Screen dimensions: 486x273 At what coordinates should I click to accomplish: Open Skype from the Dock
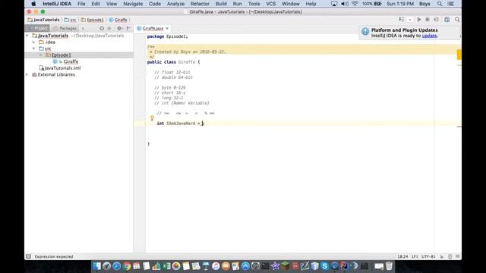click(x=324, y=266)
